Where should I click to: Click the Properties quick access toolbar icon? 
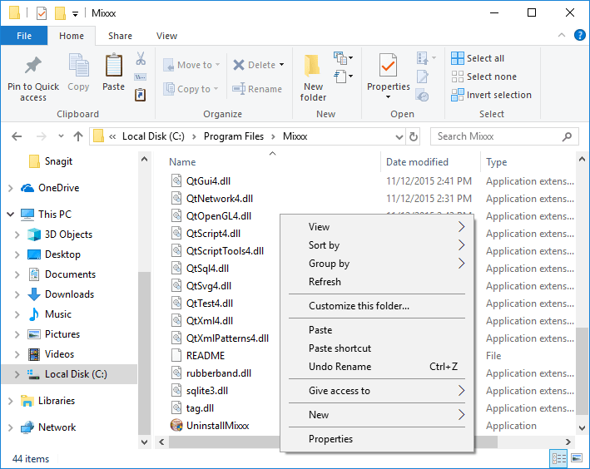(x=42, y=13)
